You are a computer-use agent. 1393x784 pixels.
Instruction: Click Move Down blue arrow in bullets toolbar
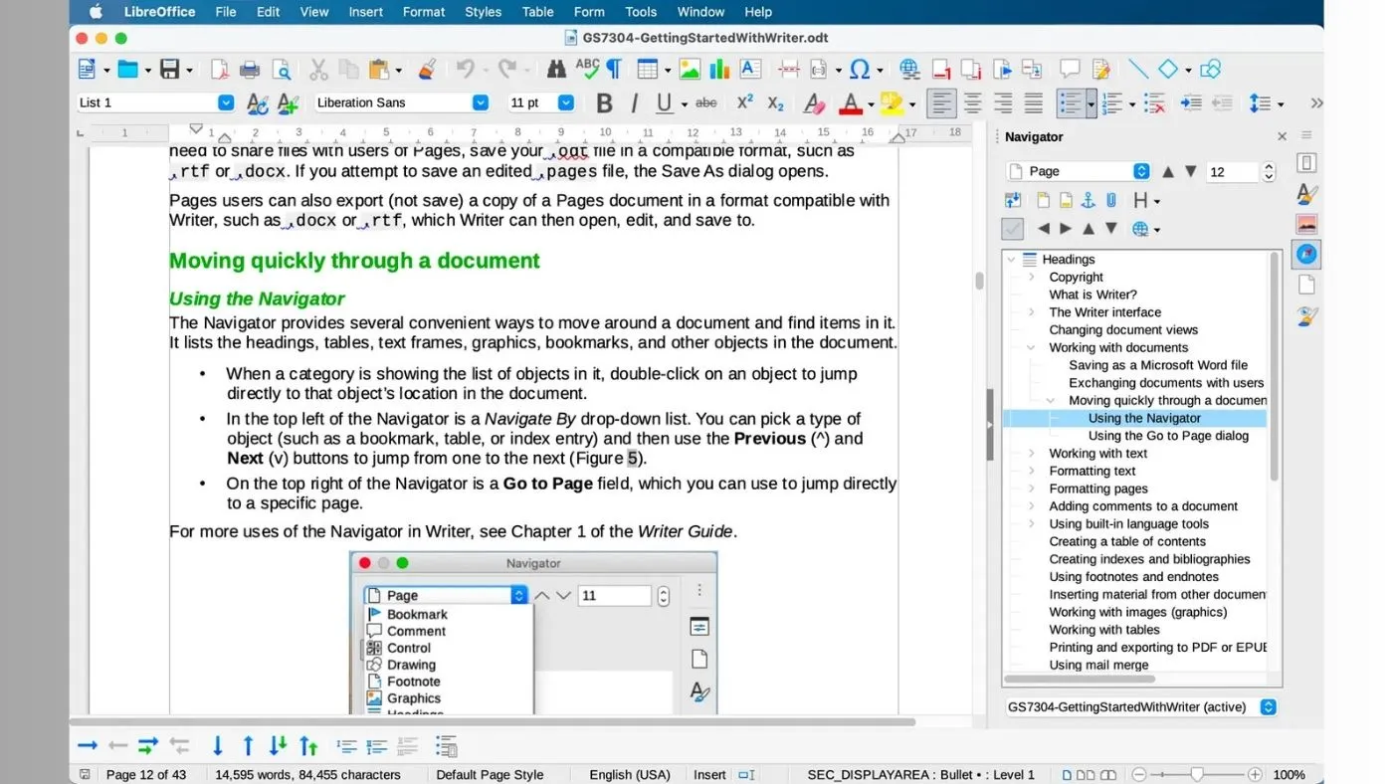click(x=218, y=745)
